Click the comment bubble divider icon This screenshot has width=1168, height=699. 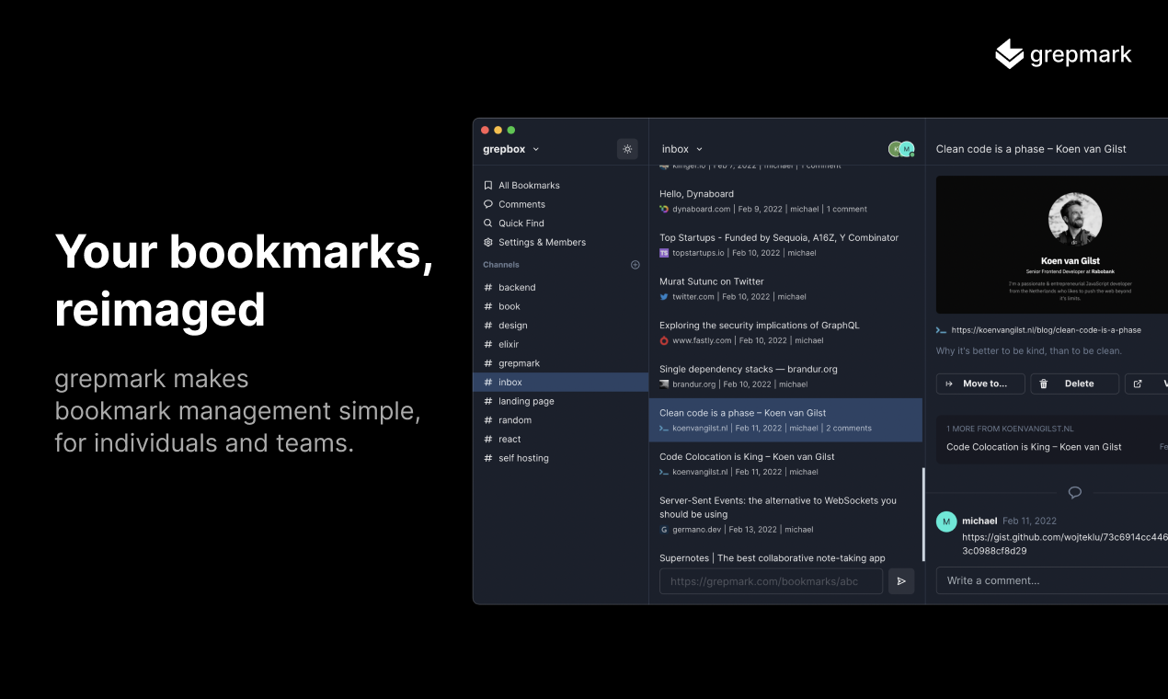[1074, 492]
